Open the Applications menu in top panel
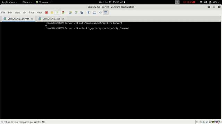The image size is (222, 124). (10, 2)
